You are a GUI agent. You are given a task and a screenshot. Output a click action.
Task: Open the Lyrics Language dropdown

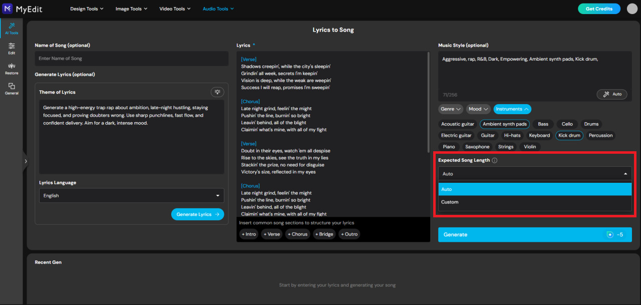point(131,196)
